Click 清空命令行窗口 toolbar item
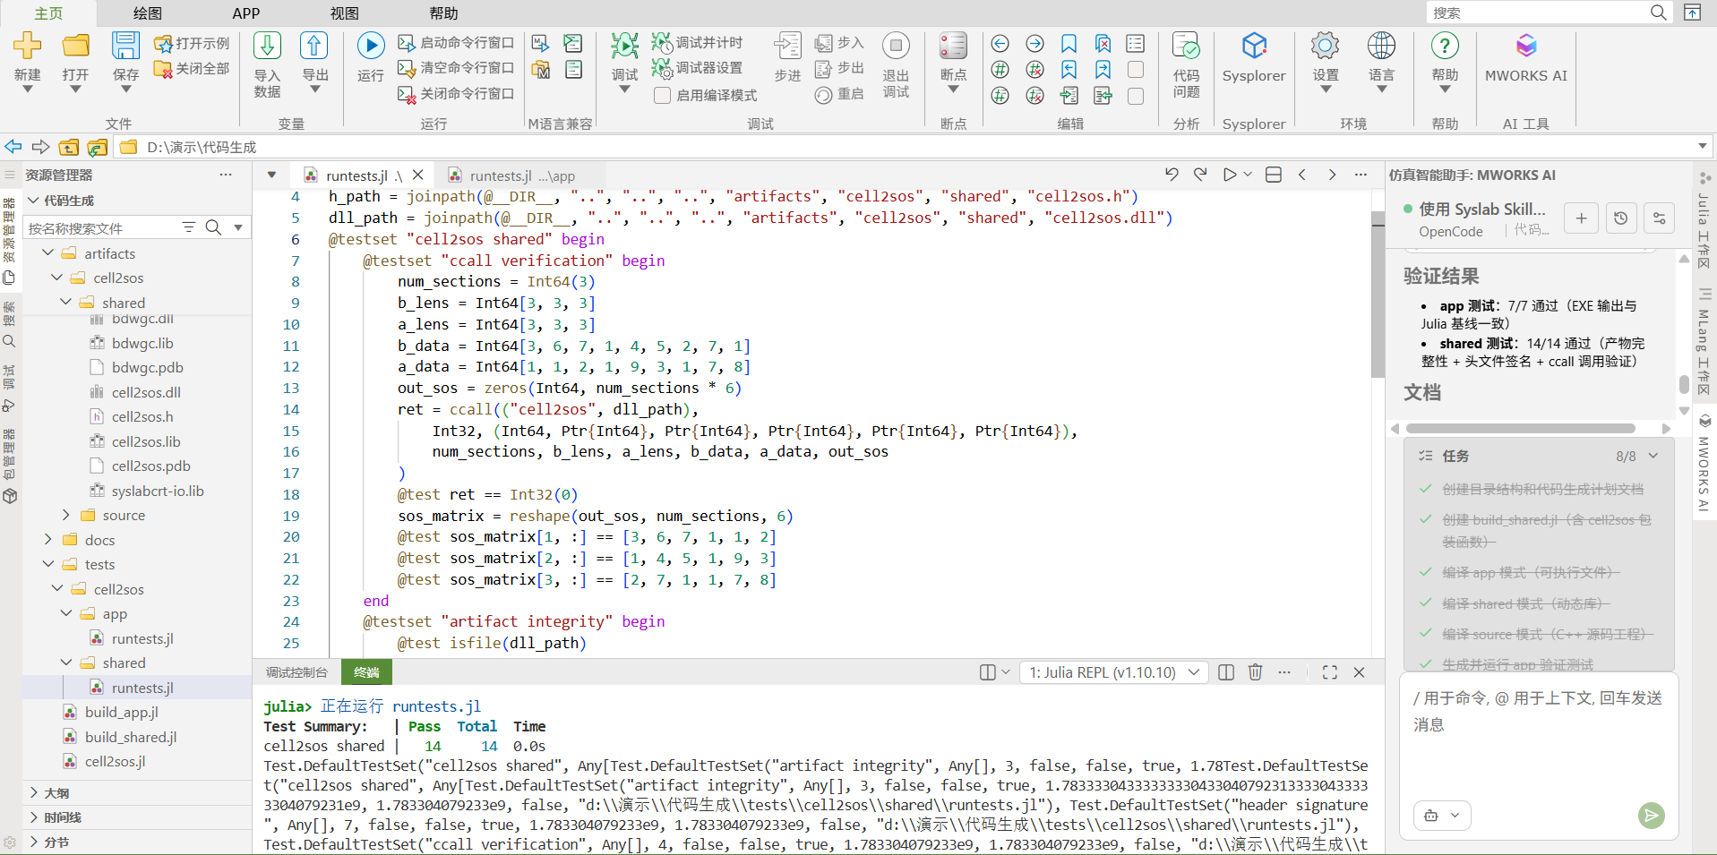The width and height of the screenshot is (1717, 855). pyautogui.click(x=456, y=68)
